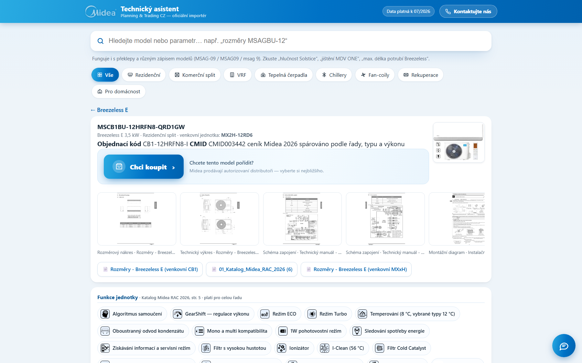Viewport: 582px width, 363px height.
Task: Click the outdoor unit code MX2H-12RD6
Action: coord(237,135)
